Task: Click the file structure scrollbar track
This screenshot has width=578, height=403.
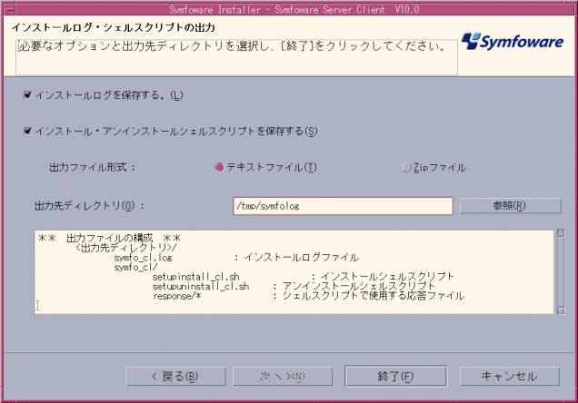Action: point(561,272)
